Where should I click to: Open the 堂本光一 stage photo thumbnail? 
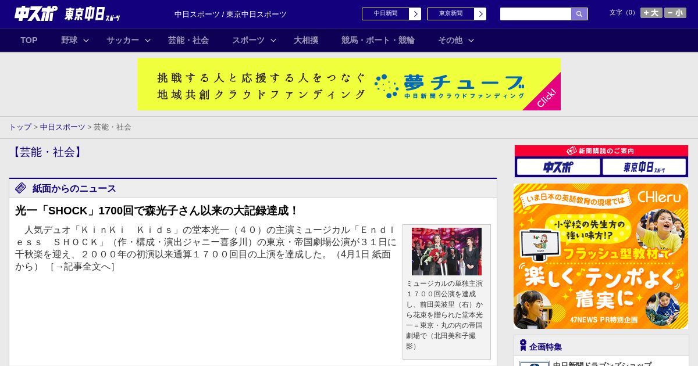tap(447, 252)
